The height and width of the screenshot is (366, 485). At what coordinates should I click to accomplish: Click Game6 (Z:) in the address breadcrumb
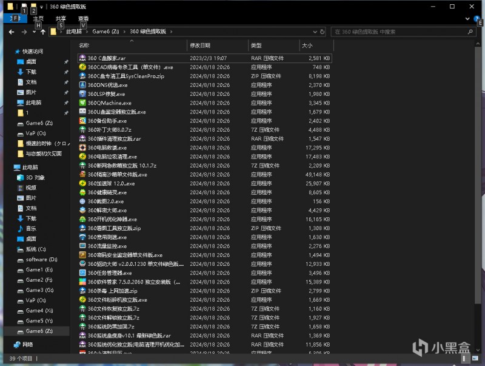coord(105,32)
